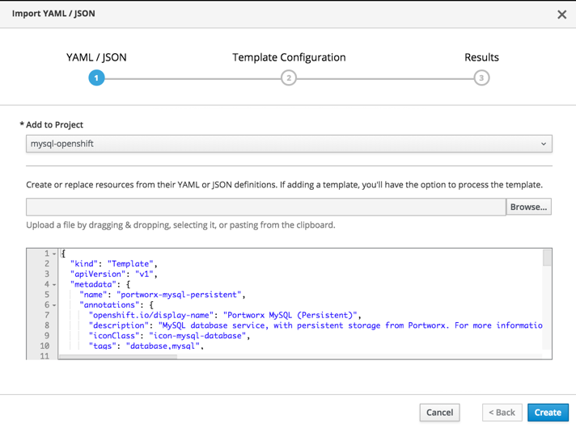
Task: Click the step 1 circle icon
Action: 96,78
